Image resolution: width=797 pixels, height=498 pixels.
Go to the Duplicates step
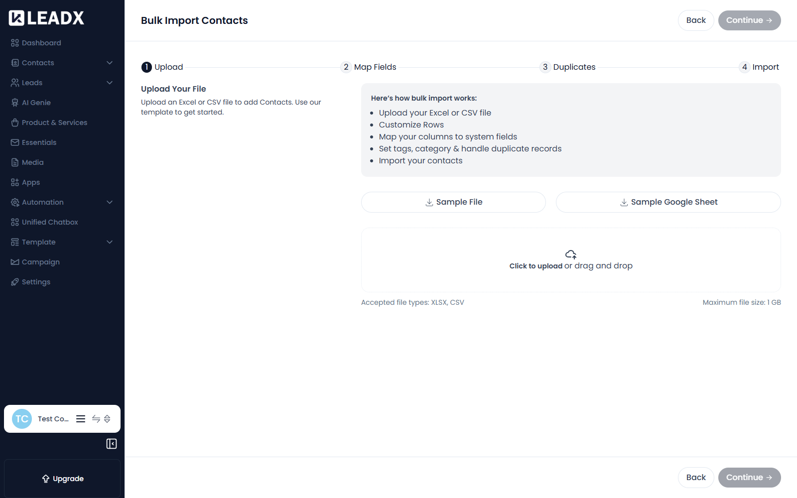pyautogui.click(x=568, y=67)
